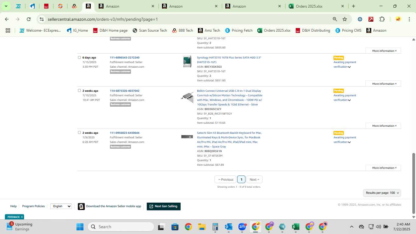
Task: Open the Chrome extensions puzzle icon
Action: pyautogui.click(x=382, y=19)
